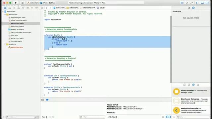Viewport: 212px width, 119px height.
Task: Go back in editor history
Action: pos(46,8)
